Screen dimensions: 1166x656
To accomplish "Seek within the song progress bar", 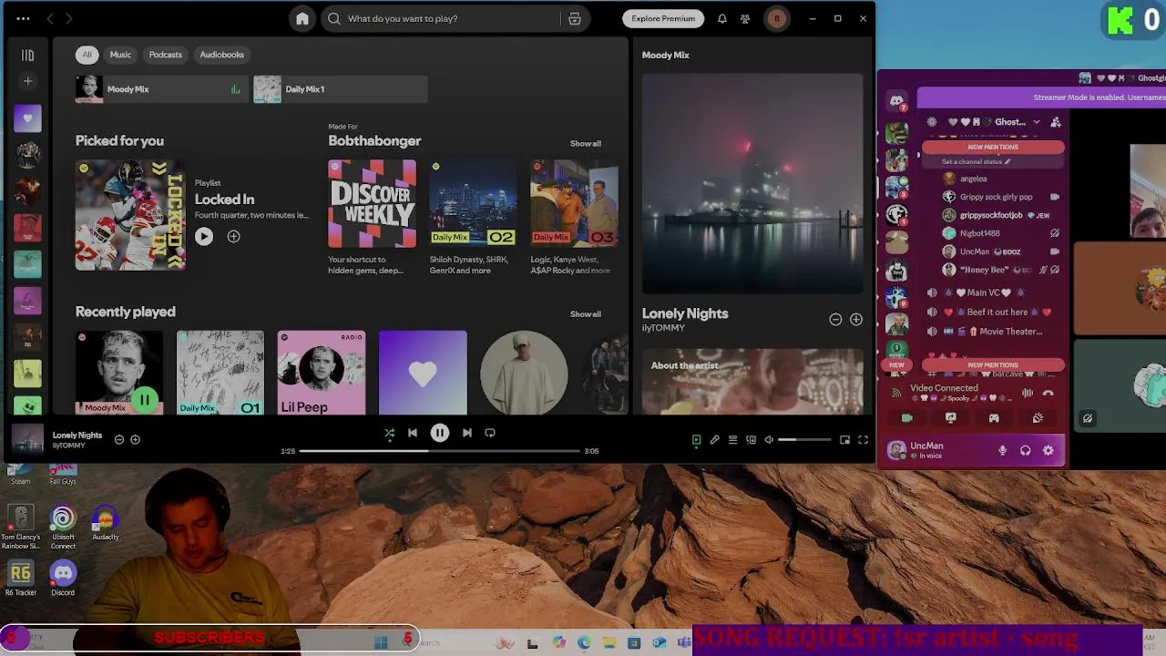I will 439,451.
